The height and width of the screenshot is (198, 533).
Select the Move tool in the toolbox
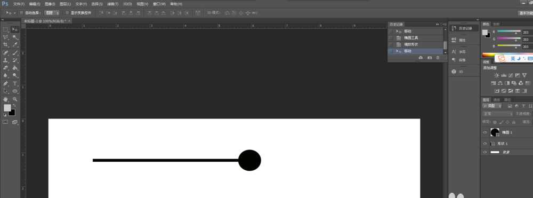15,29
